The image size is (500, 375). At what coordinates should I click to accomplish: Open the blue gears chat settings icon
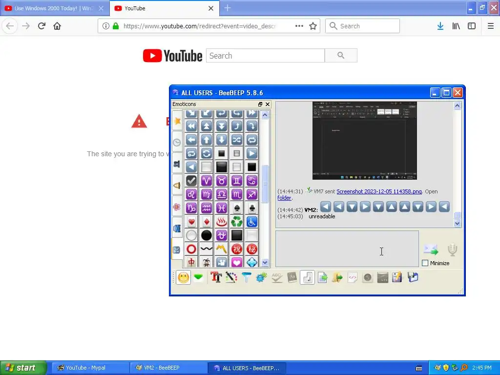pyautogui.click(x=261, y=277)
